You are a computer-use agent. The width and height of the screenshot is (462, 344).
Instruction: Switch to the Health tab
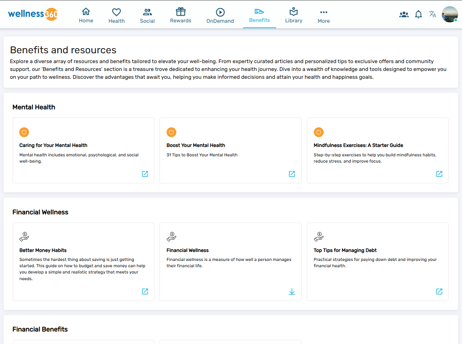(116, 16)
